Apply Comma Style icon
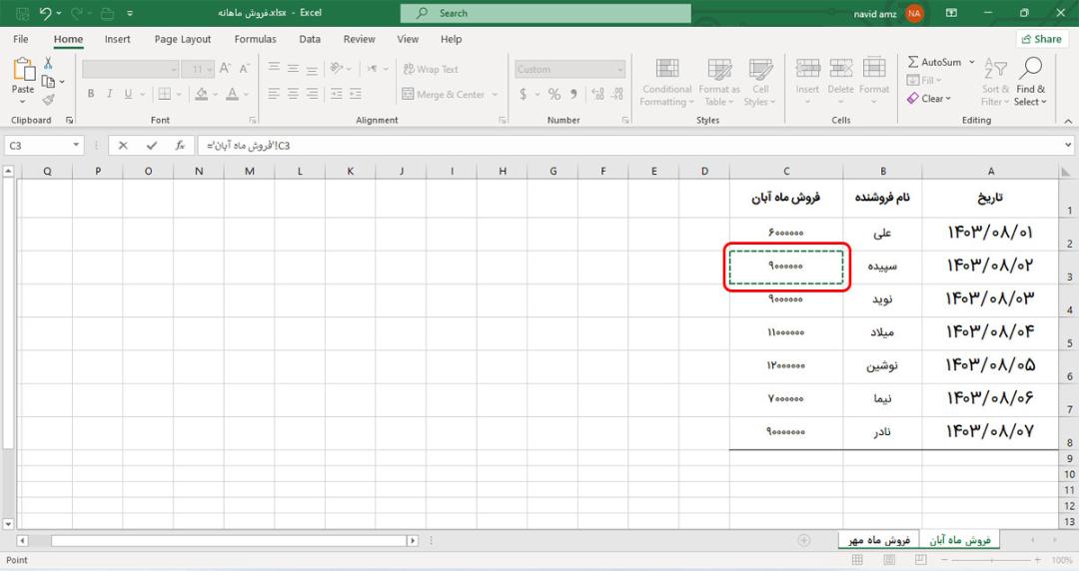Viewport: 1079px width, 571px height. tap(573, 94)
